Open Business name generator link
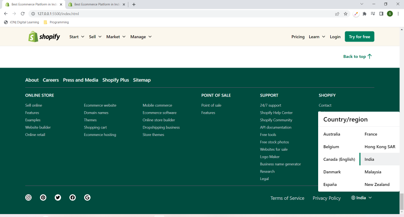Viewport: 404px width, 217px height. [280, 164]
